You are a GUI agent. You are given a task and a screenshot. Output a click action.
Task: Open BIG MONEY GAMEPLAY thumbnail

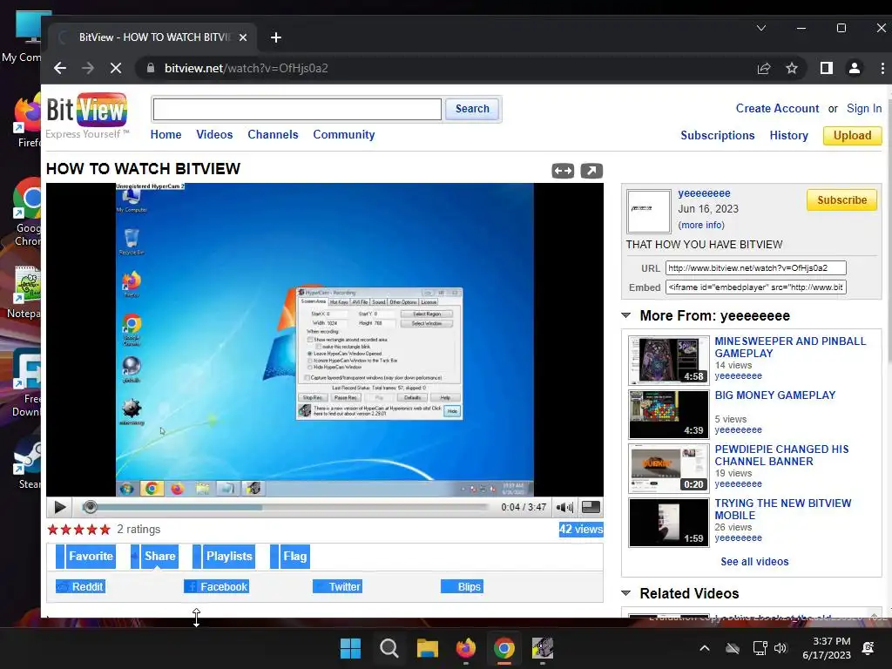pyautogui.click(x=668, y=414)
